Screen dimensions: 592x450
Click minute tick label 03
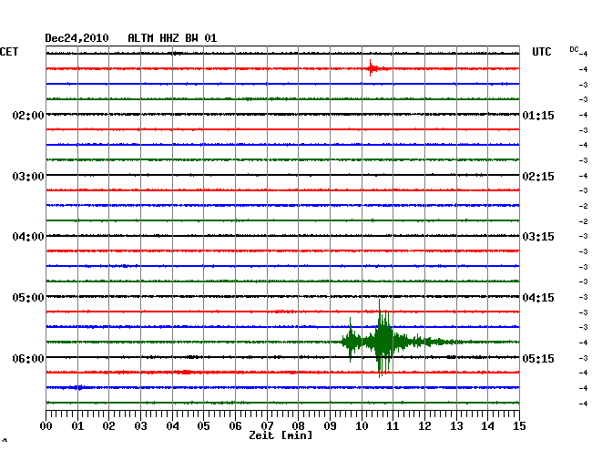pyautogui.click(x=140, y=425)
